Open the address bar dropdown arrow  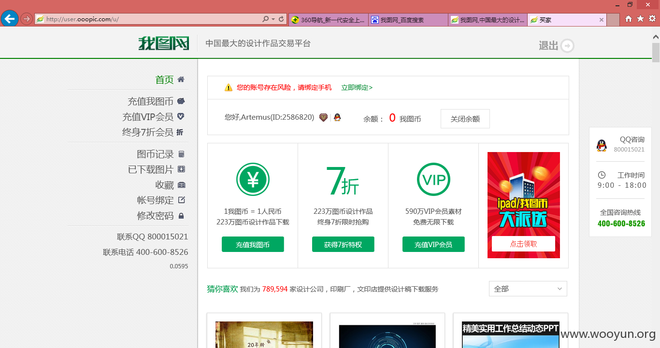pos(273,19)
